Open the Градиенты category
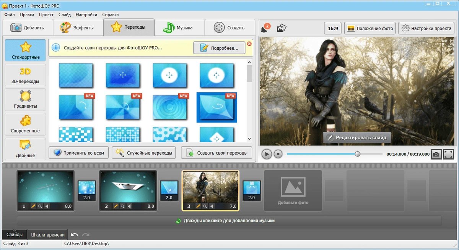Viewport: 459px width, 250px height. [x=25, y=99]
